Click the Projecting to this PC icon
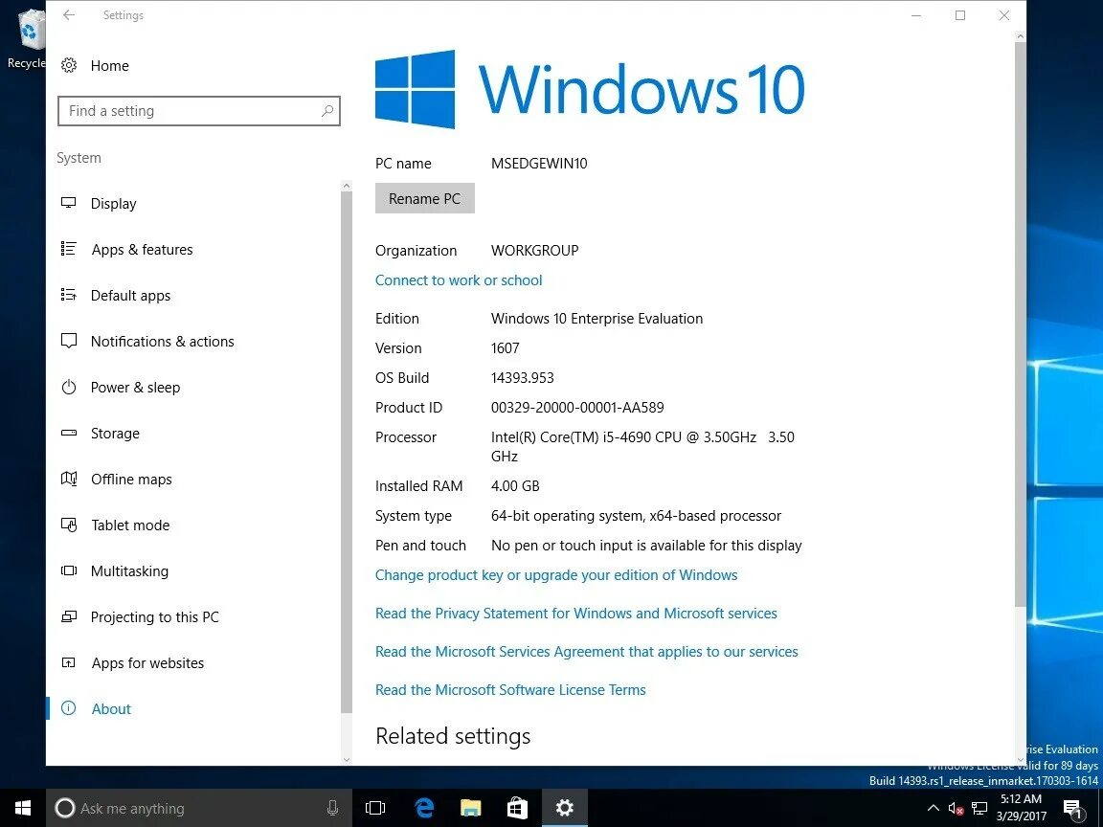This screenshot has height=827, width=1103. point(68,616)
